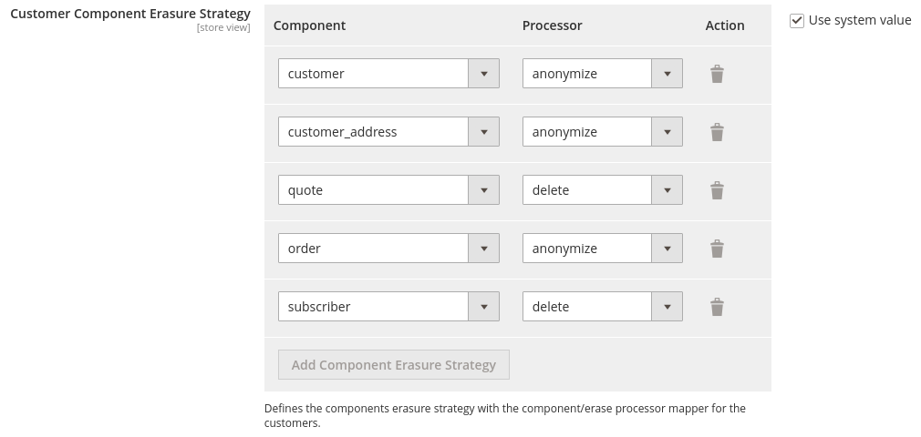Screen dimensions: 921x437
Task: Change processor for customer_address row
Action: point(603,131)
